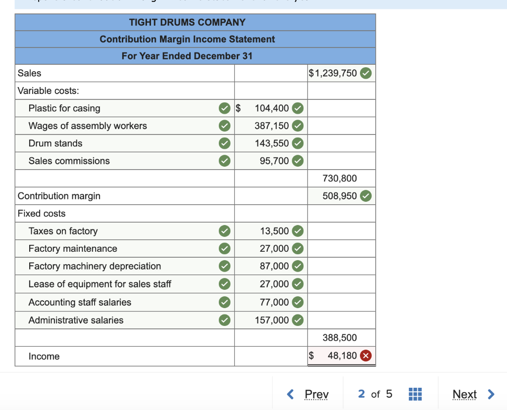This screenshot has width=507, height=410.
Task: Open the question map grid icon
Action: tap(415, 394)
